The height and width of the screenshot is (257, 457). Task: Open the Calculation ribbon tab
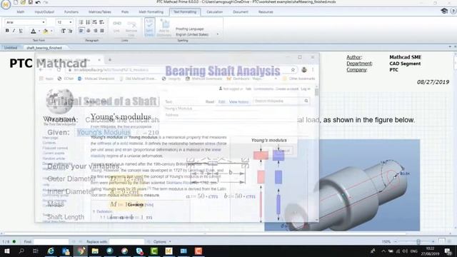pos(214,12)
